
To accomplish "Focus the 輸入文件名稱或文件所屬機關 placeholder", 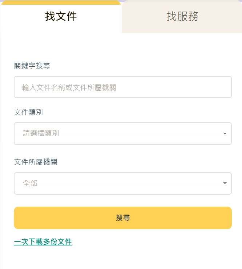I will coord(69,87).
